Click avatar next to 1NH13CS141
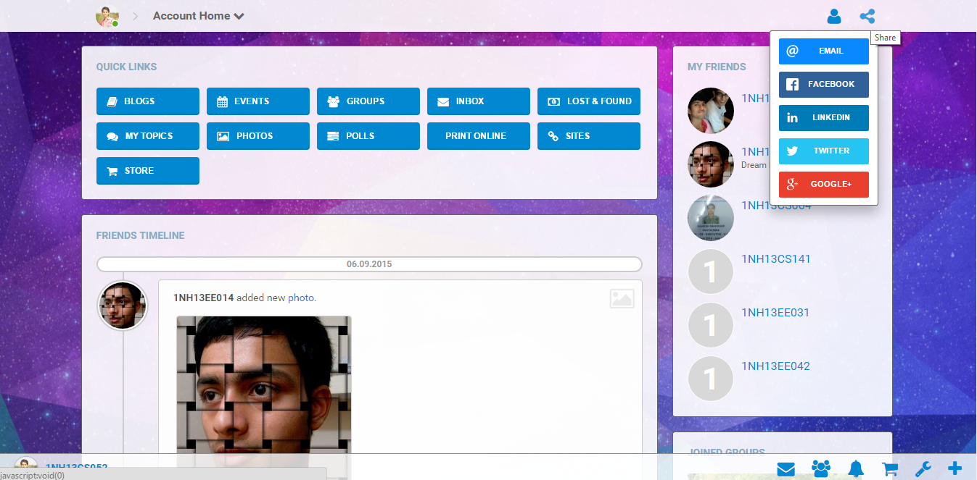977x480 pixels. coord(711,271)
